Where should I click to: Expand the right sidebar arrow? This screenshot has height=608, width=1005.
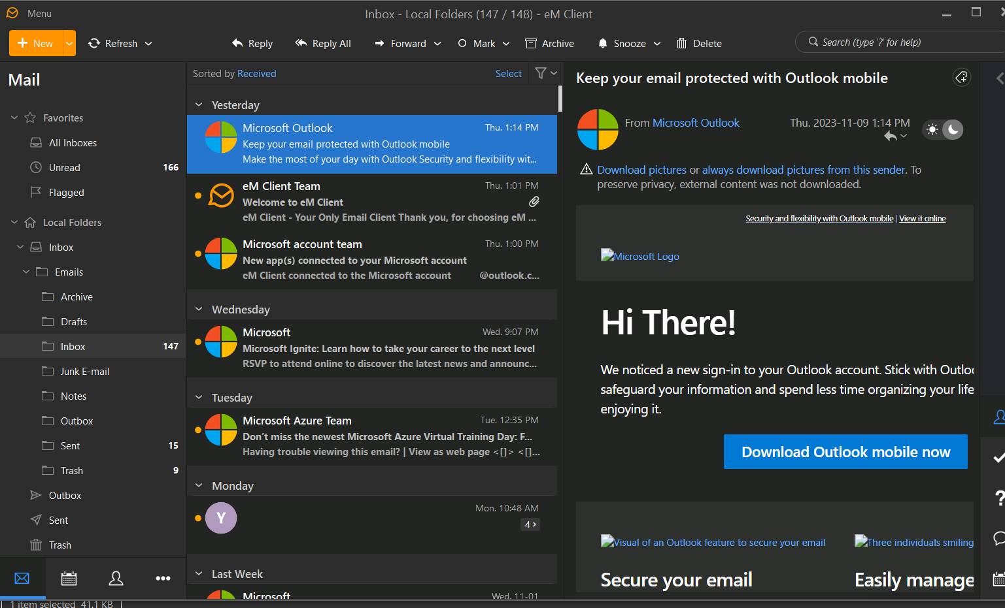click(999, 78)
